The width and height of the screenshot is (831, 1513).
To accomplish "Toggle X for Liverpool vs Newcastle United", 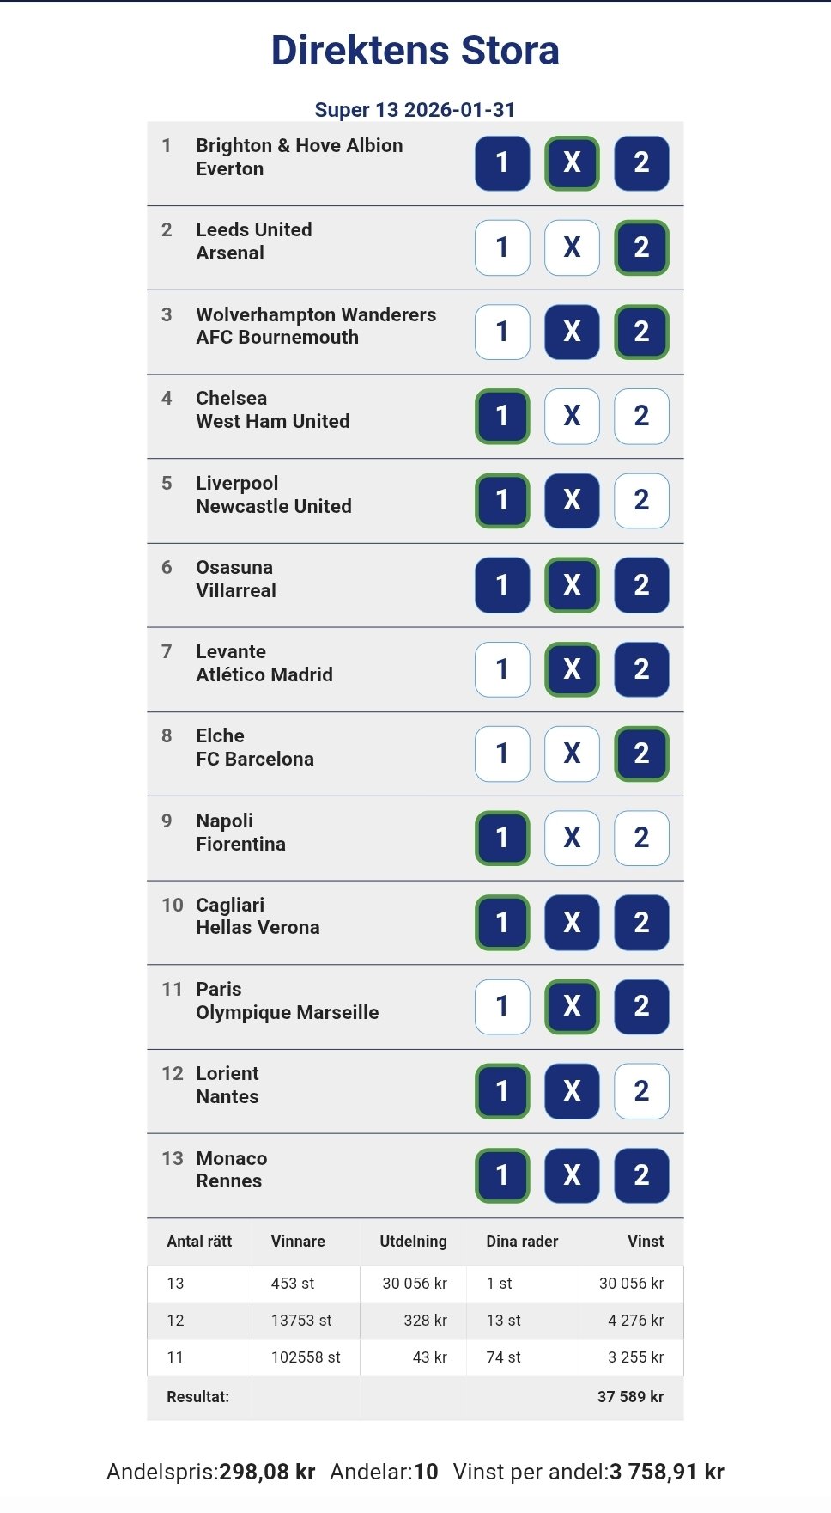I will (x=572, y=500).
